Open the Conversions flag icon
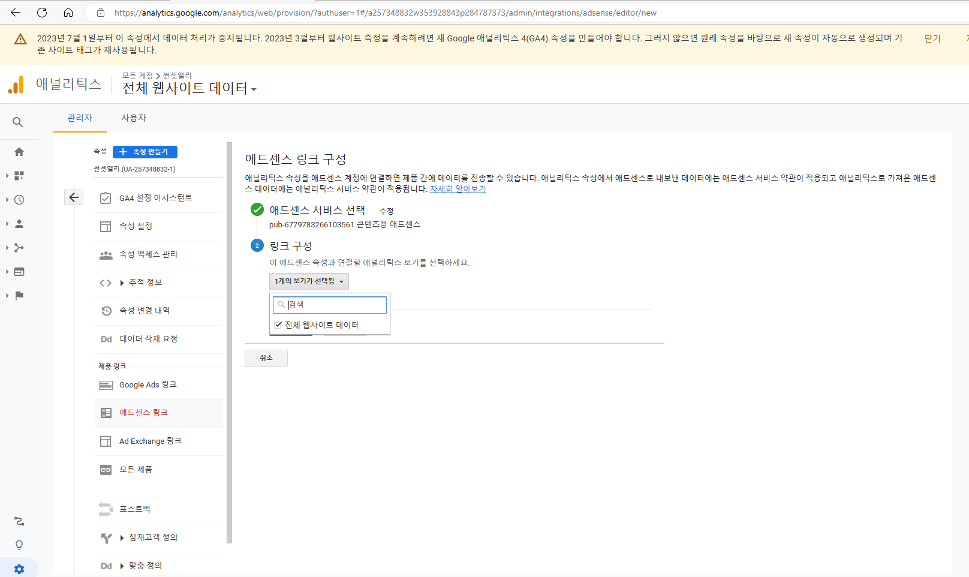The image size is (969, 577). (x=19, y=296)
